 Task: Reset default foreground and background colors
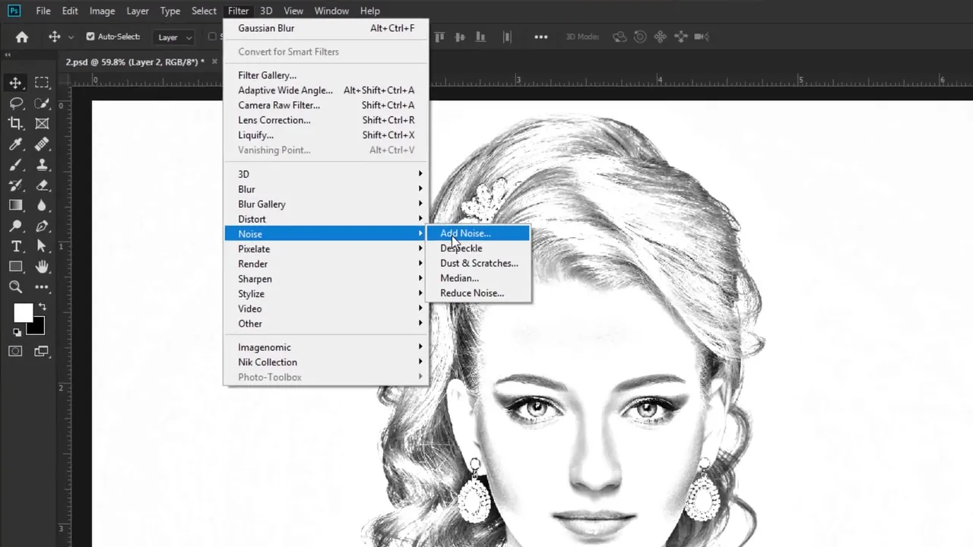point(17,332)
